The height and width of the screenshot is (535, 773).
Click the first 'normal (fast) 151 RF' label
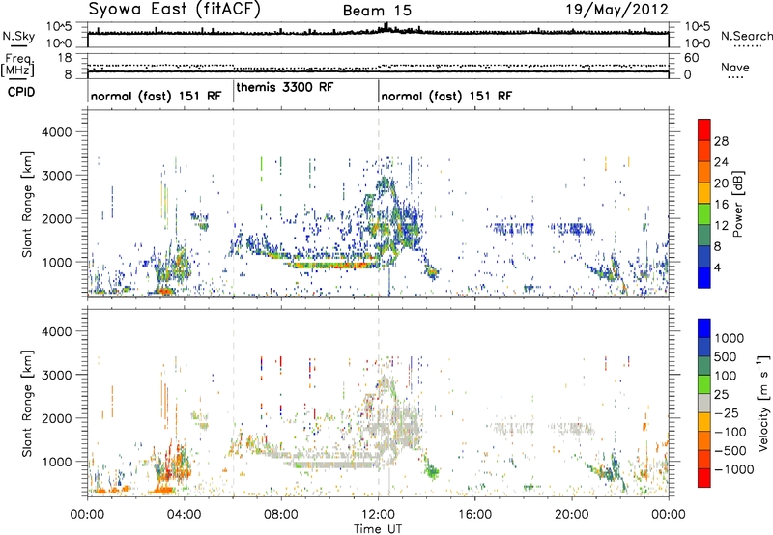point(157,96)
